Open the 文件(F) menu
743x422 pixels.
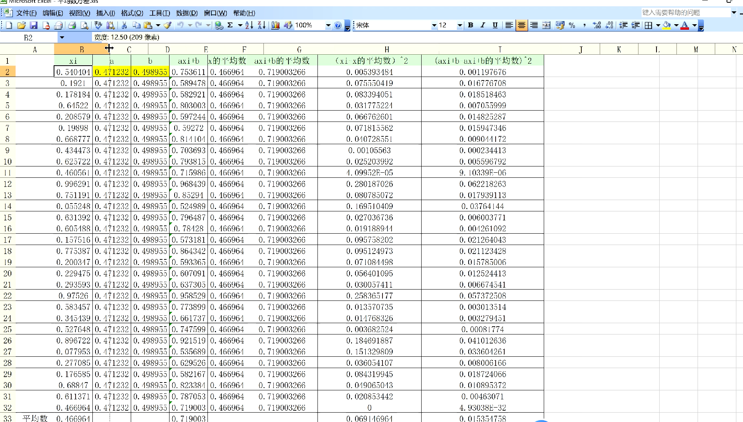point(26,13)
